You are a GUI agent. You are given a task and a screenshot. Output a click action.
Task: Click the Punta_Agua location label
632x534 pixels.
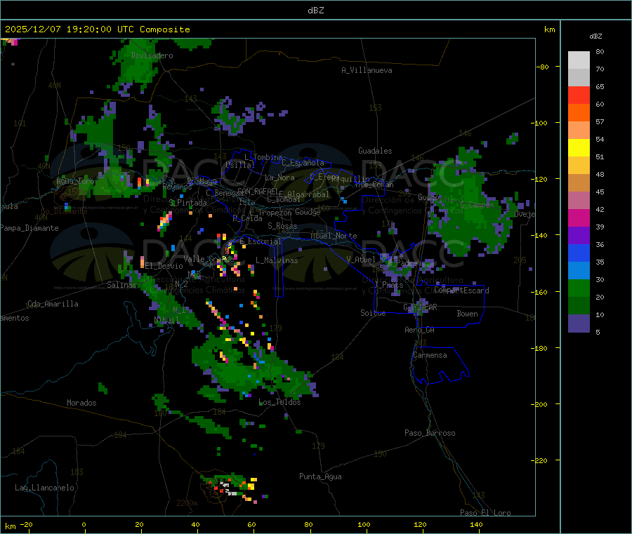[320, 476]
